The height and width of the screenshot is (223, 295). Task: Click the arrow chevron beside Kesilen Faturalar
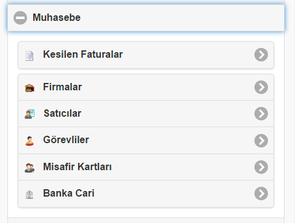pyautogui.click(x=261, y=55)
